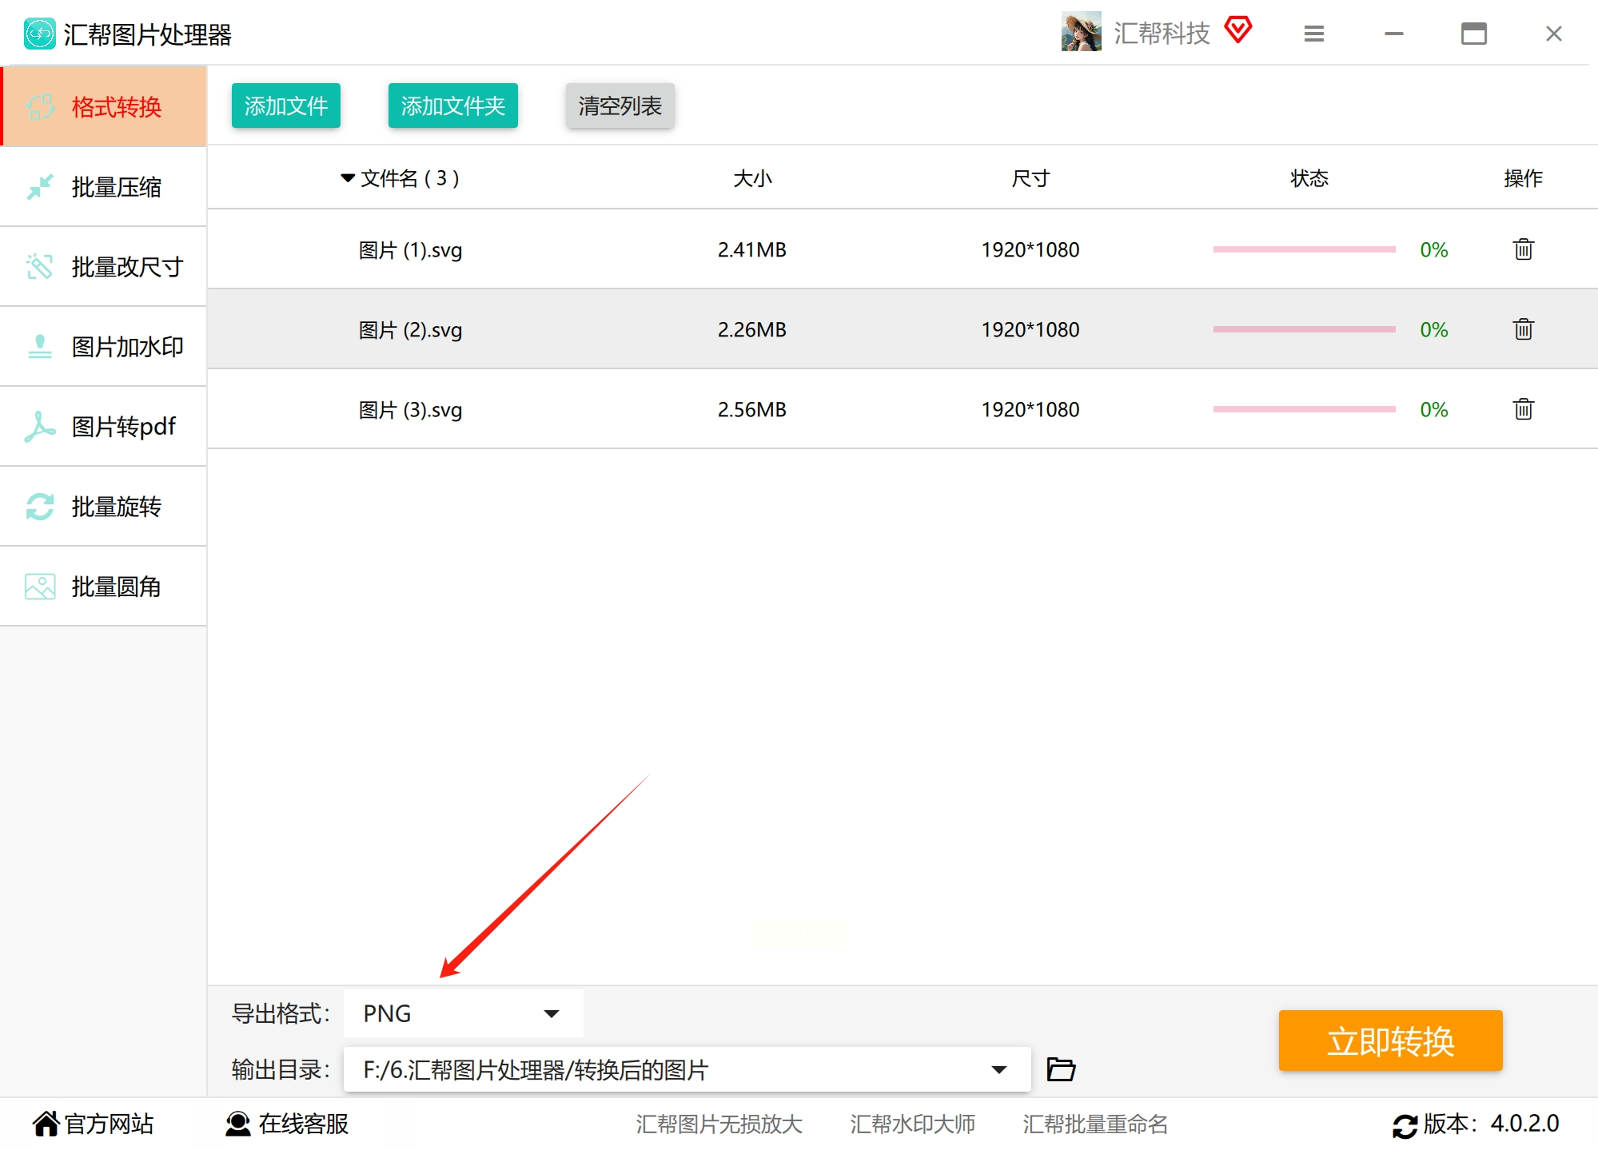Click the version refresh icon
The image size is (1598, 1150).
[x=1405, y=1125]
